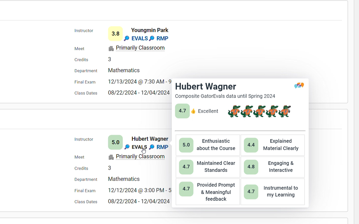This screenshot has height=224, width=359.
Task: Open Youngmin Park's RMP link
Action: (x=162, y=39)
